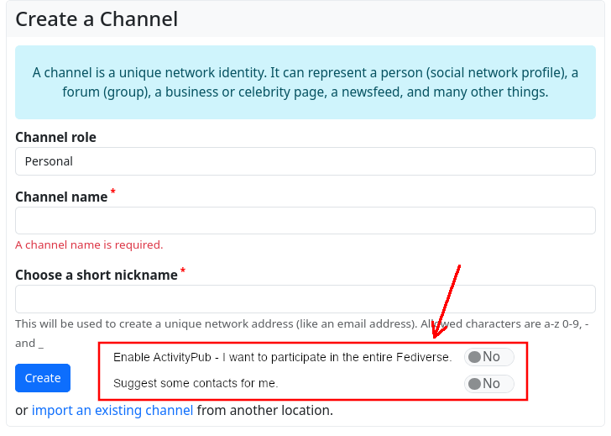
Task: Click the Create a Channel heading
Action: click(x=97, y=19)
